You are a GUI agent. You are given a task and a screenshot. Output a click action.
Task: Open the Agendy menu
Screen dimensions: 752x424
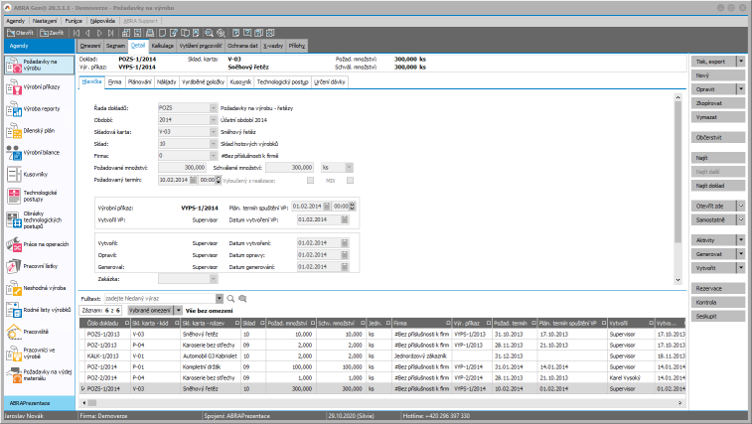pyautogui.click(x=16, y=21)
